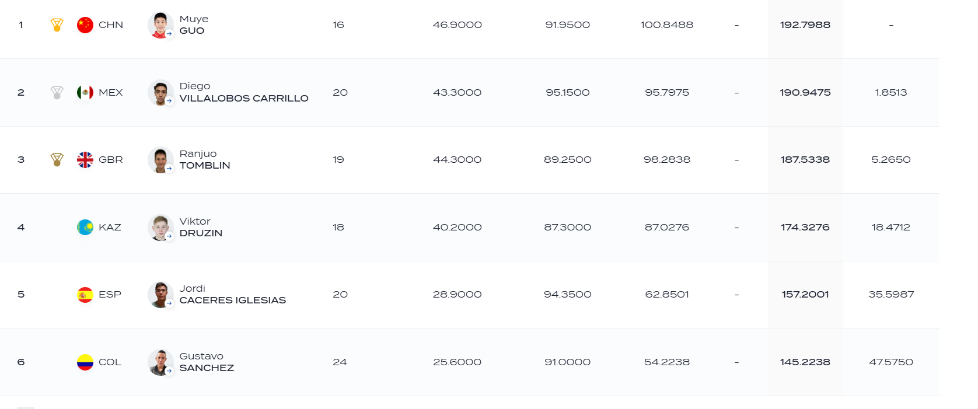This screenshot has width=978, height=409.
Task: Click the Colombia flag icon
Action: coord(85,362)
